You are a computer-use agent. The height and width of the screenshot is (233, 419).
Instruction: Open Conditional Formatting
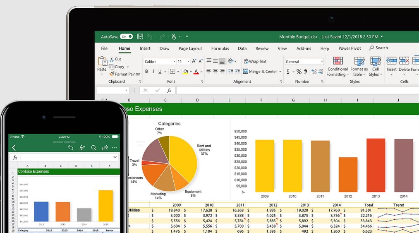tap(338, 66)
